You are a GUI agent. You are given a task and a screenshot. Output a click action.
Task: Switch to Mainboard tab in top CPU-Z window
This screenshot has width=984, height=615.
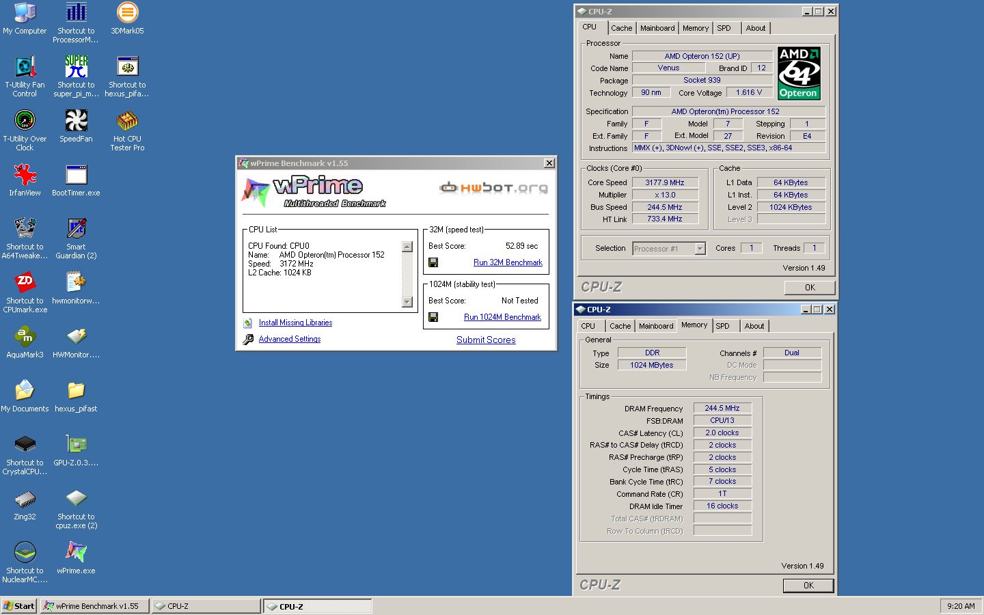[657, 28]
